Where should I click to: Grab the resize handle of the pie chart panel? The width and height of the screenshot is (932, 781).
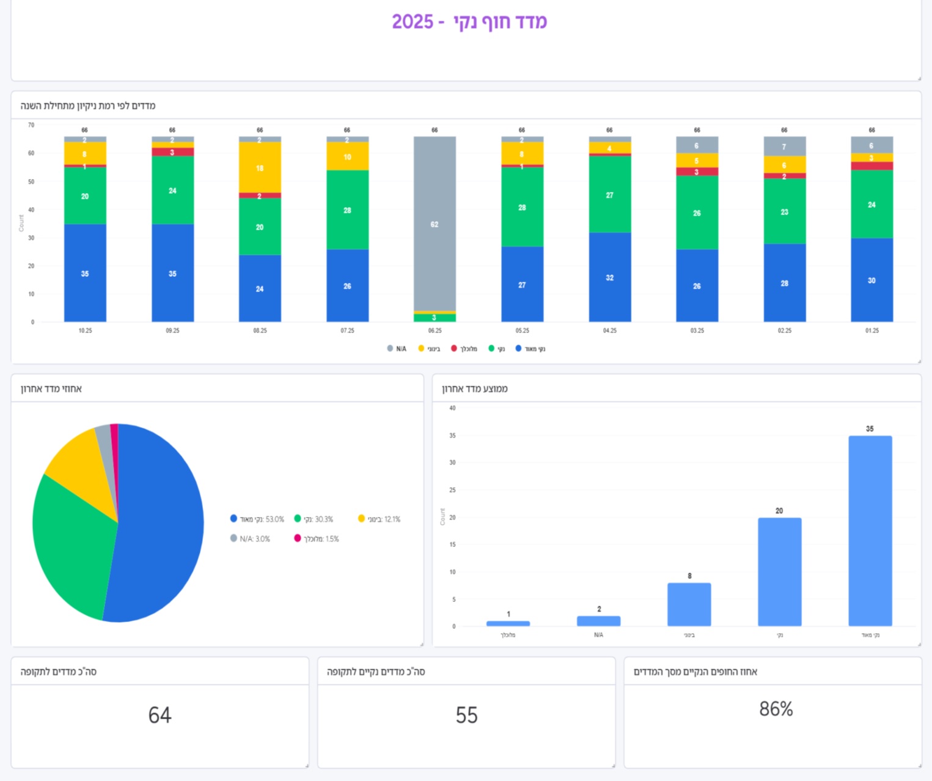pyautogui.click(x=422, y=644)
